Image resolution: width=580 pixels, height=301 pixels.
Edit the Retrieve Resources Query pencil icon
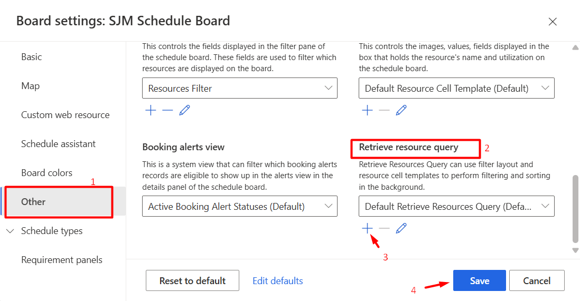(401, 228)
